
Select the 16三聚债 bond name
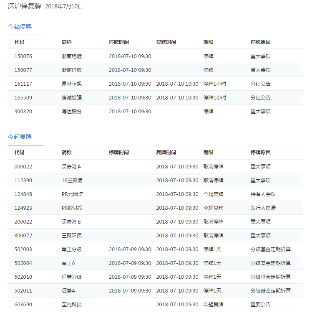pyautogui.click(x=71, y=181)
